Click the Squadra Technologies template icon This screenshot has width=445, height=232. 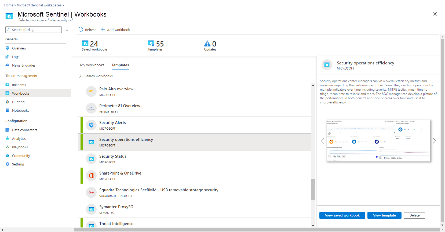91,192
